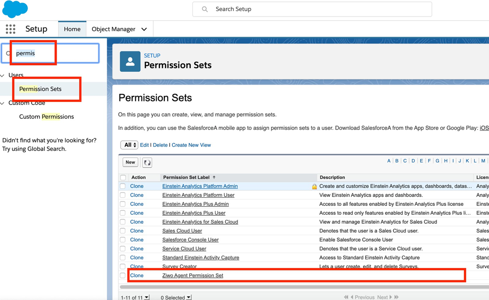Toggle the select-all checkbox in table header

pos(123,177)
